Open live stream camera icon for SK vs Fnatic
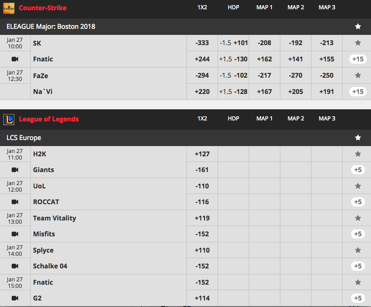 tap(15, 59)
